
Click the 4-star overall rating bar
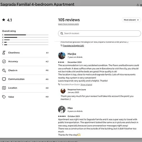click(26, 37)
